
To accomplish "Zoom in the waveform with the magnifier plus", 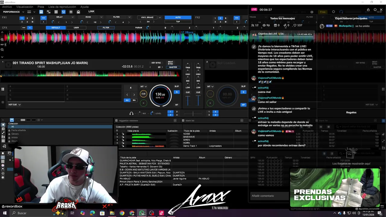I will [x=2, y=39].
